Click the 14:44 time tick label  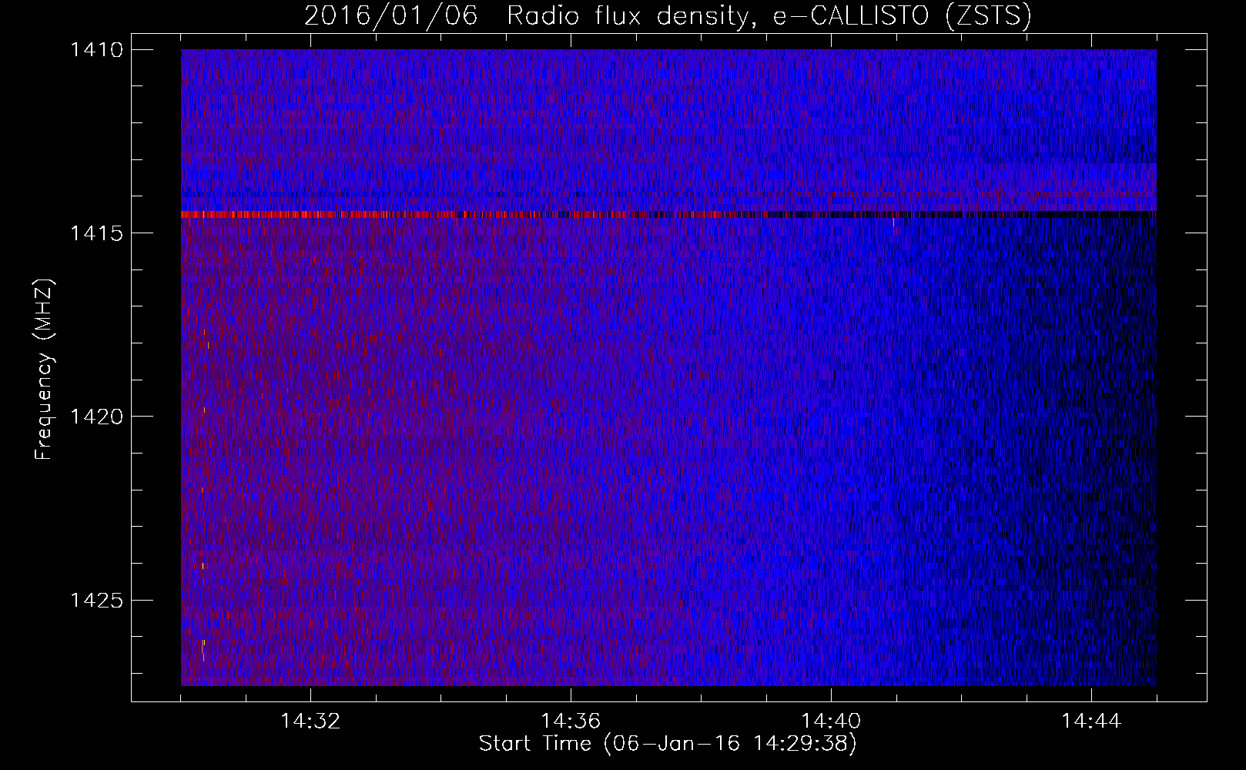[x=1091, y=721]
